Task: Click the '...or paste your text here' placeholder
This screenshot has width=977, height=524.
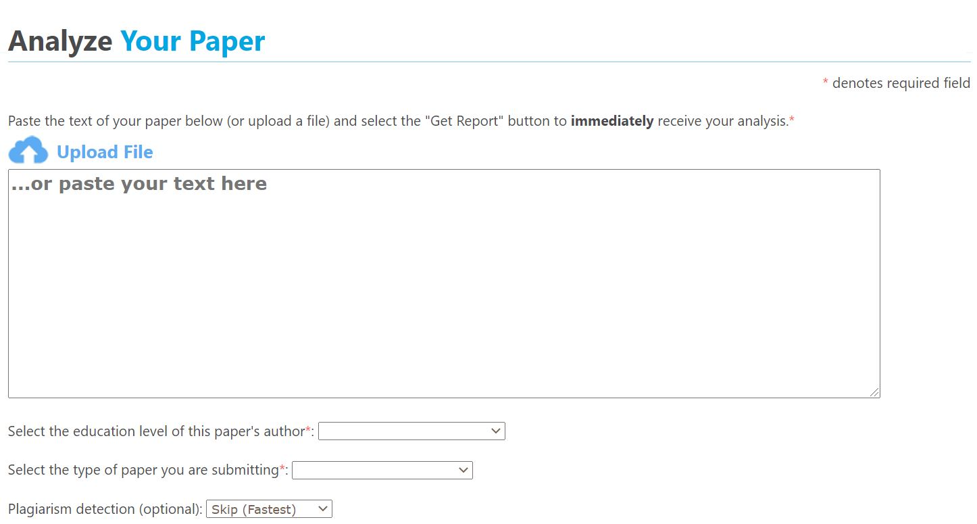Action: click(x=138, y=183)
